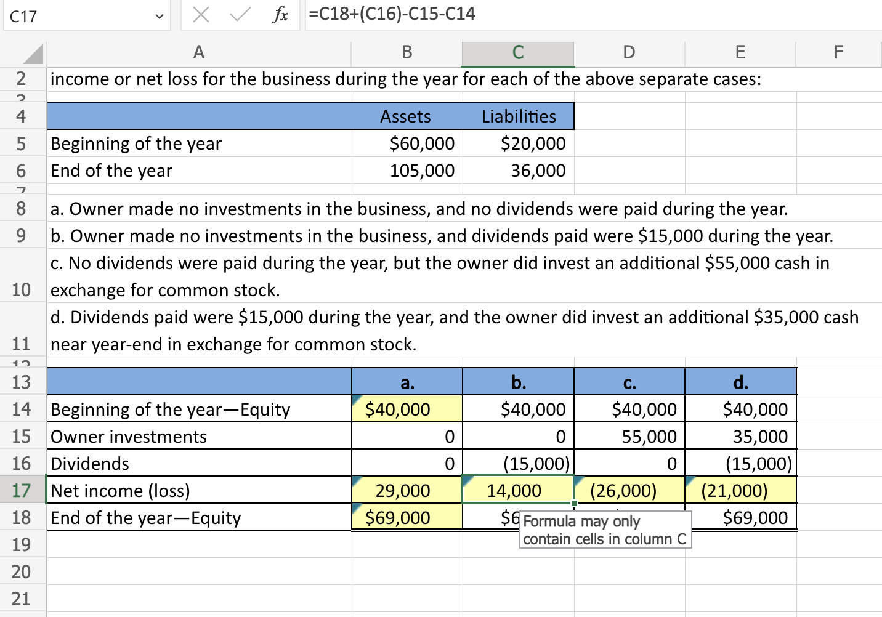The image size is (882, 617).
Task: Select the $20,000 beginning liabilities cell
Action: [518, 143]
